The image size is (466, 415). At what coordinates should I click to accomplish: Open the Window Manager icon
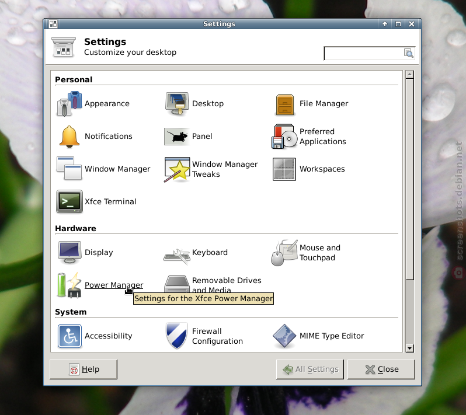click(x=69, y=169)
